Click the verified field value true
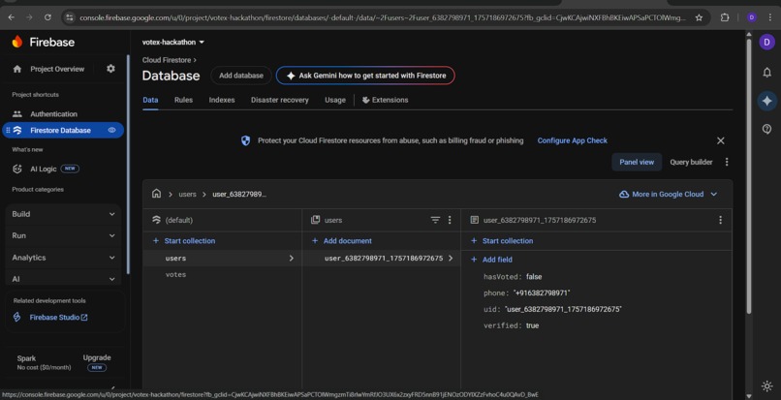 click(x=532, y=325)
